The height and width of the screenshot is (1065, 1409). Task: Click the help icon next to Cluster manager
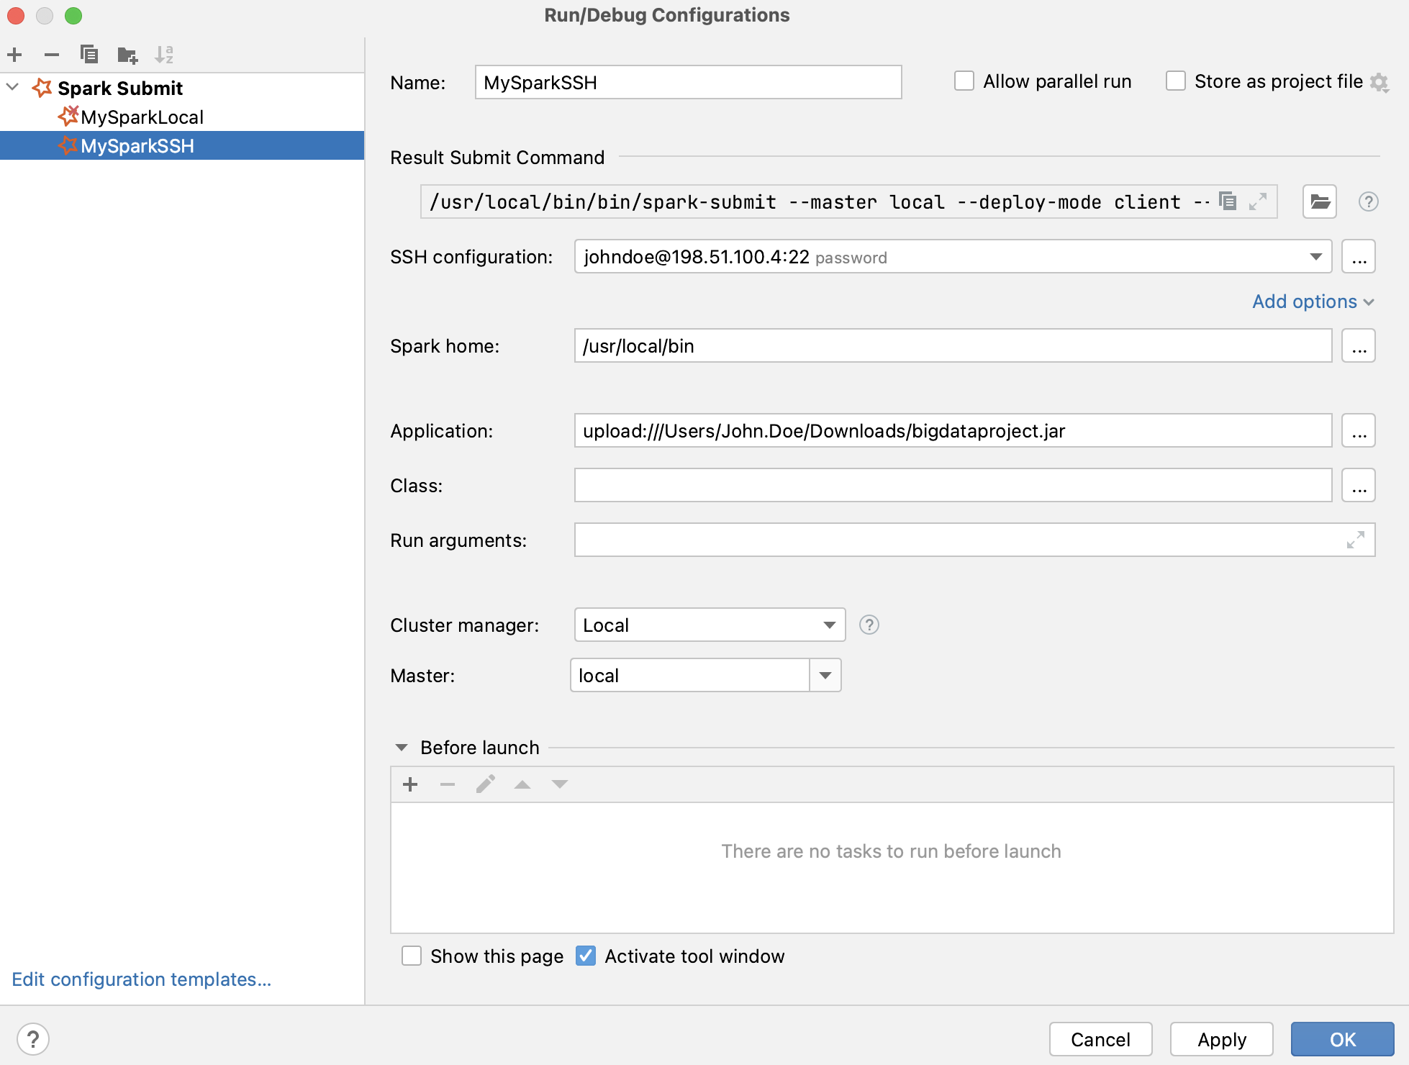click(871, 624)
